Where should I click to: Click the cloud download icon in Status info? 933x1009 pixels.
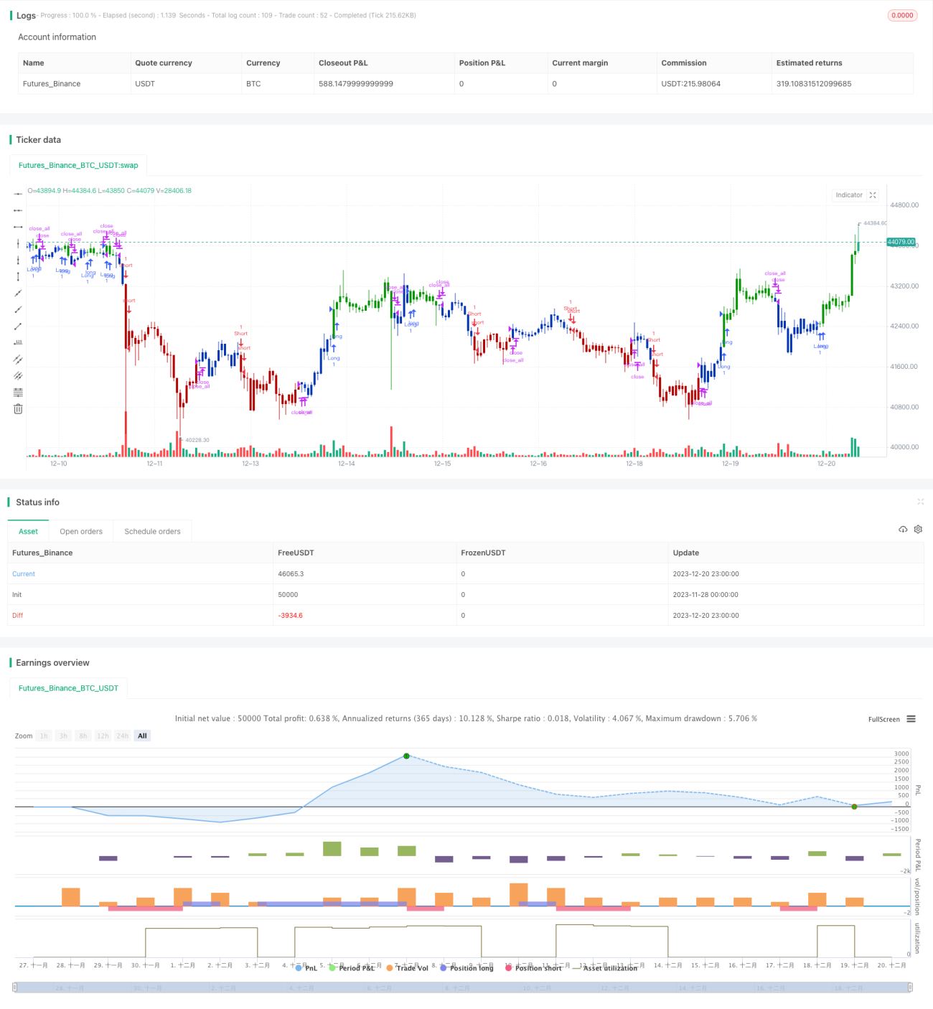[903, 529]
